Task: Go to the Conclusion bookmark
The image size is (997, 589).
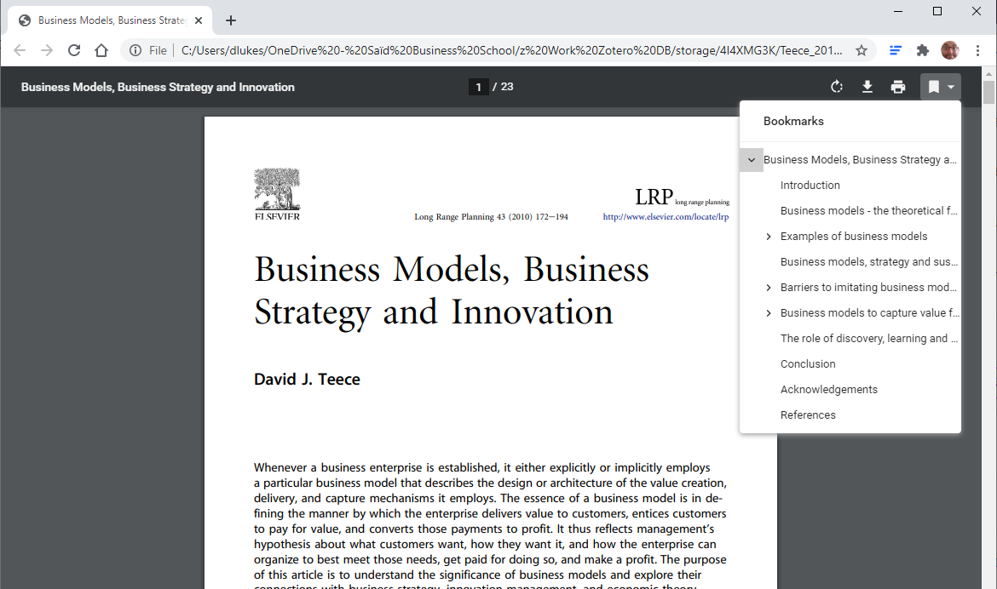Action: tap(808, 363)
